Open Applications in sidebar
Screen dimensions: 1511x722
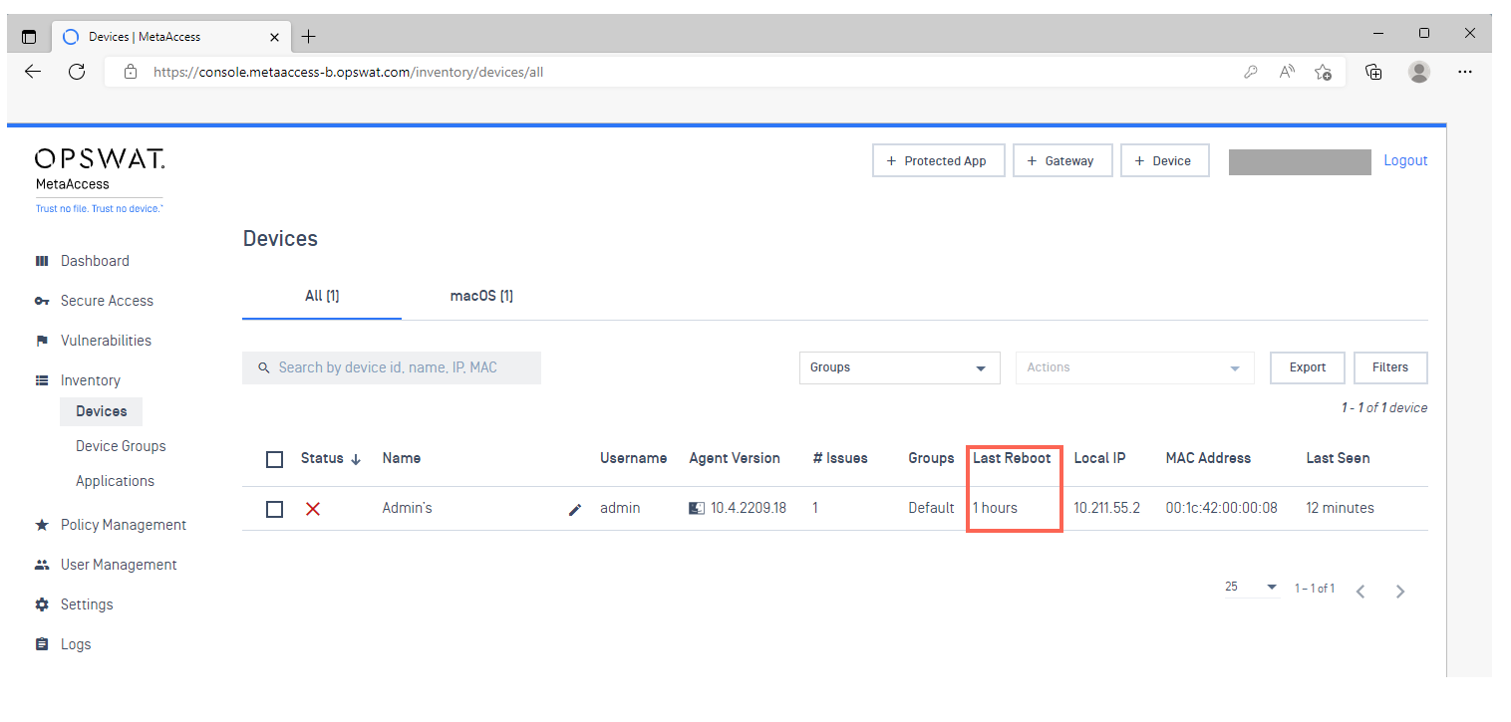point(115,481)
